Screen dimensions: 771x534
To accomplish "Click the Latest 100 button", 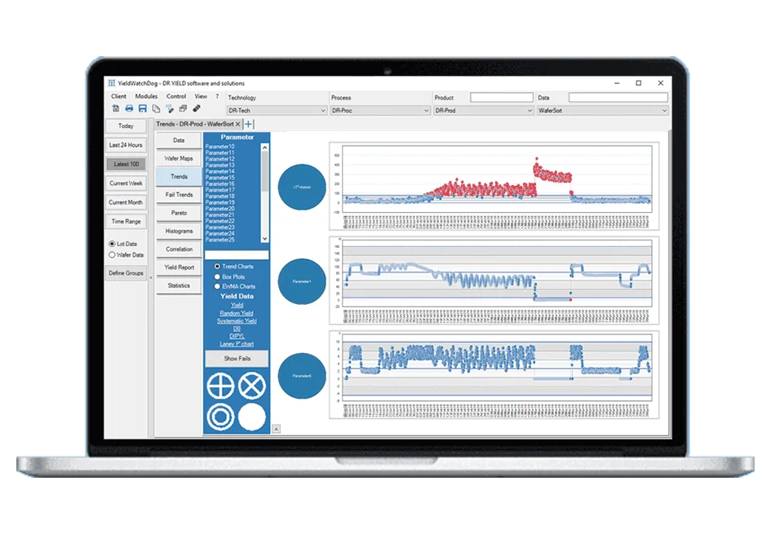I will (x=126, y=164).
